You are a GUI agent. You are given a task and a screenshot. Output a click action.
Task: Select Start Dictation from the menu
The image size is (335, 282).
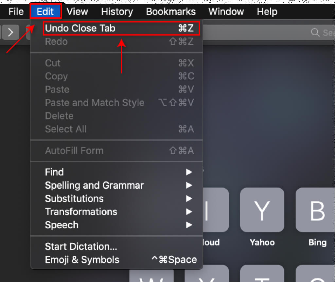[x=81, y=247]
